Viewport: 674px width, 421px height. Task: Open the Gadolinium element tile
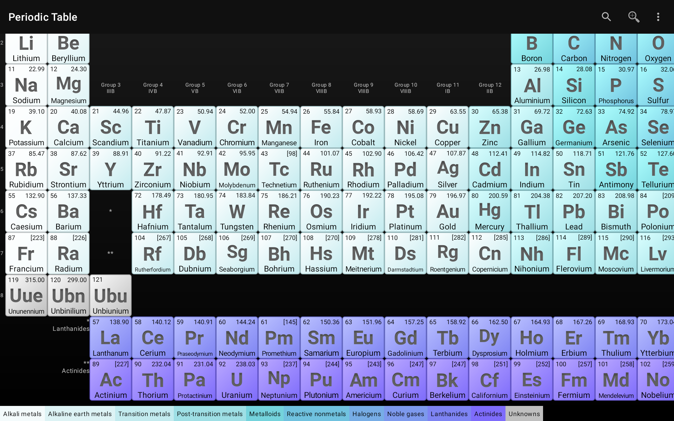[x=405, y=338]
